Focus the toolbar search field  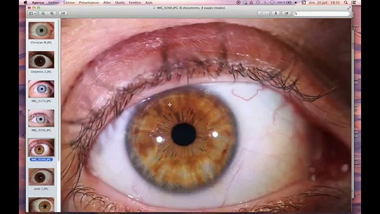(x=321, y=14)
